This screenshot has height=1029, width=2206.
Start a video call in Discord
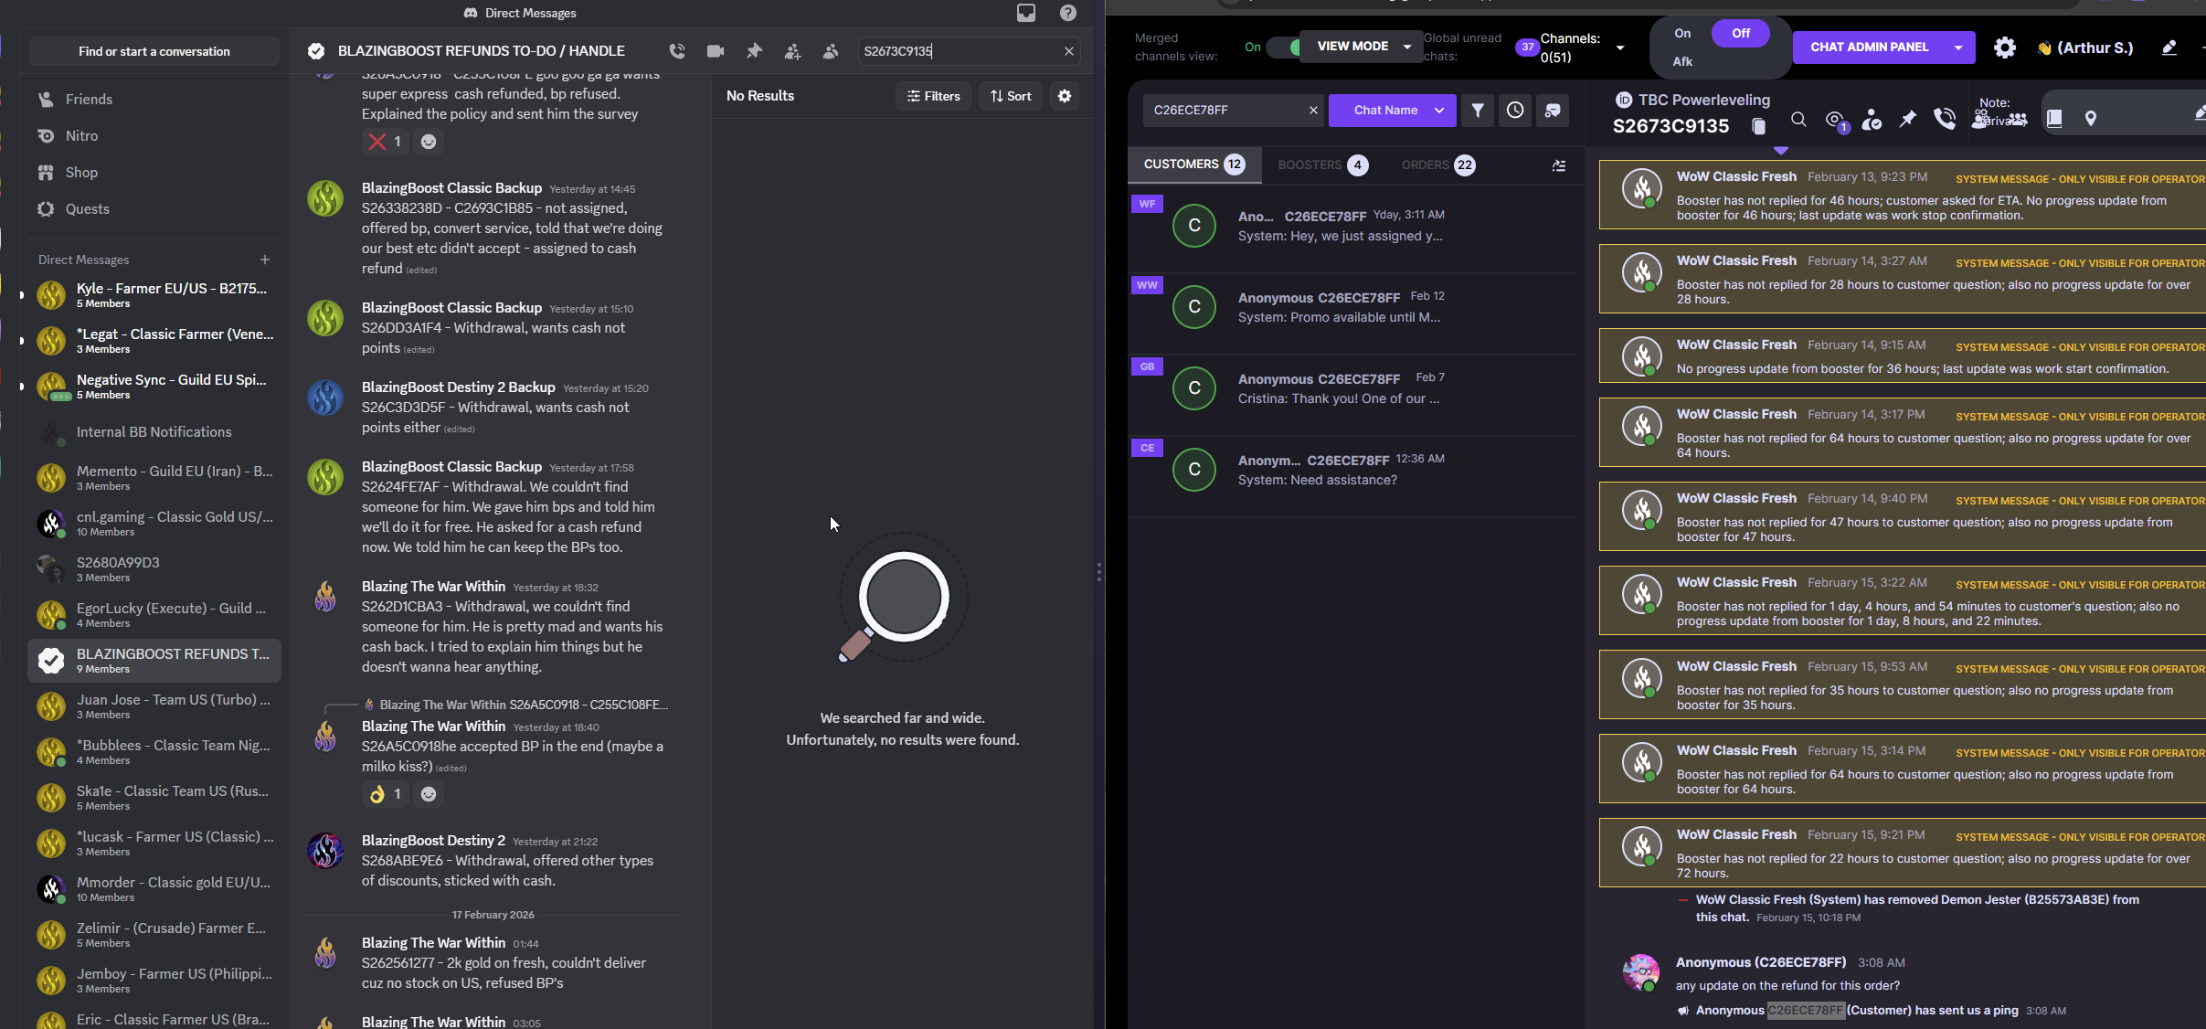pos(716,51)
